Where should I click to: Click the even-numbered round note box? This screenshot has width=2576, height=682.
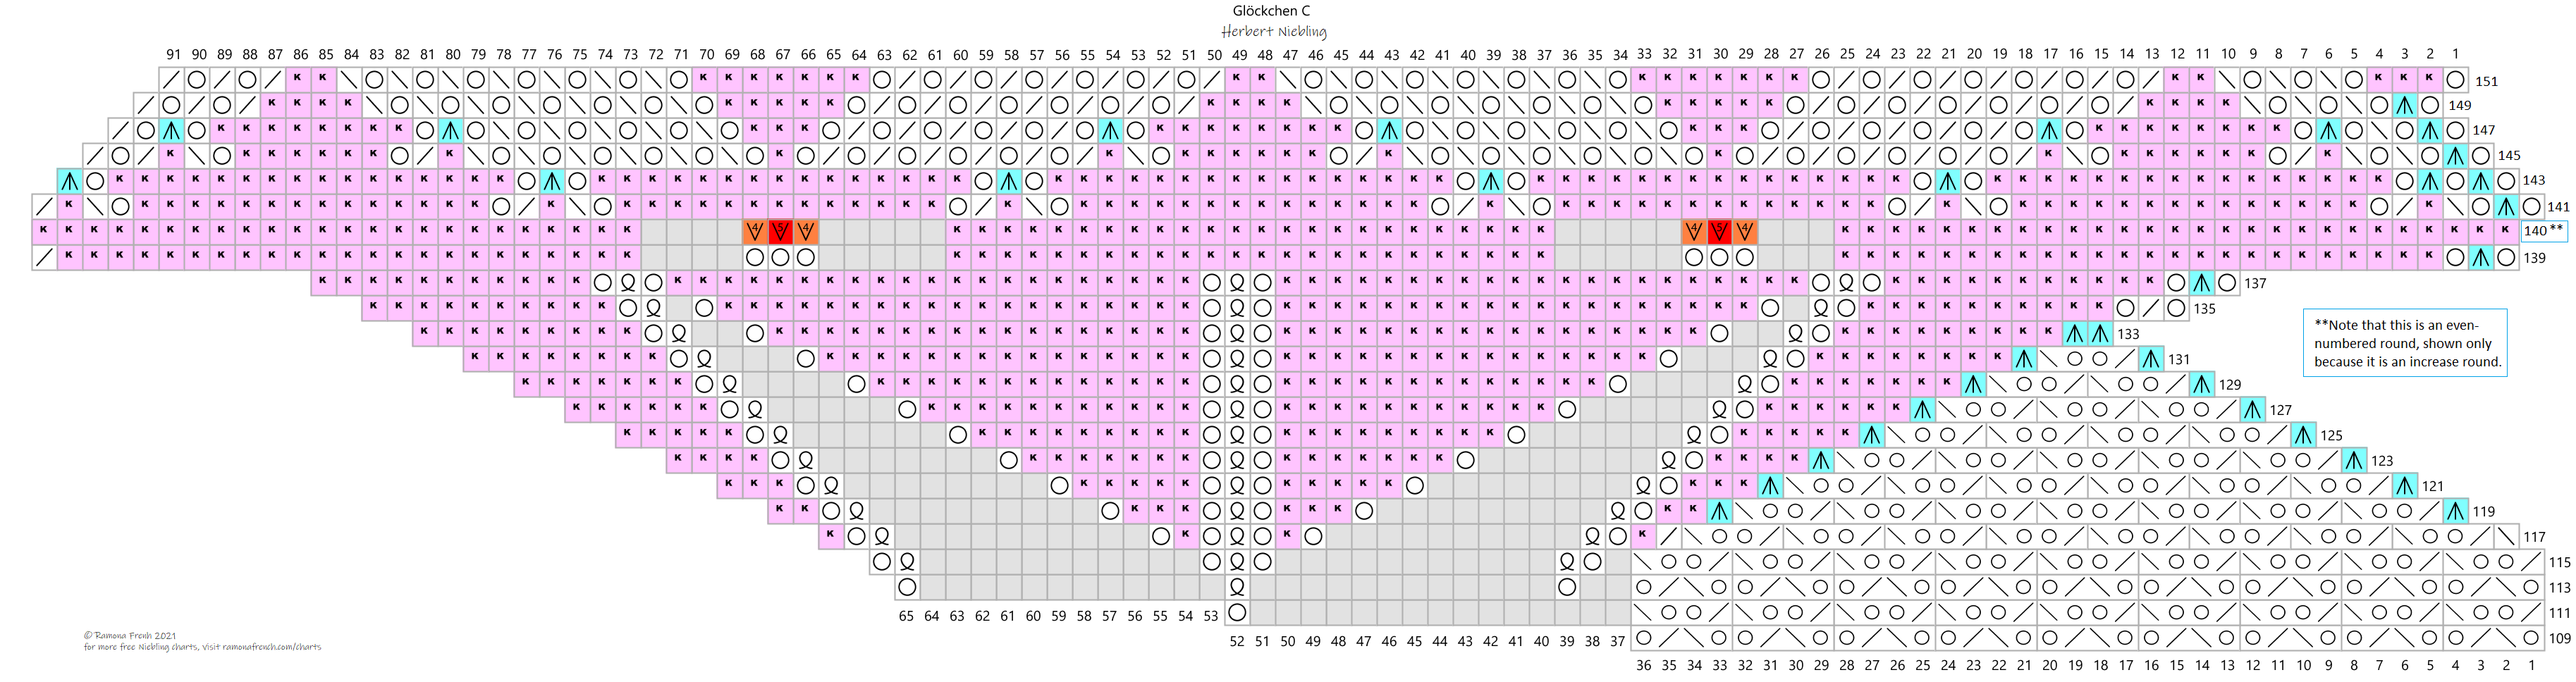(2404, 343)
